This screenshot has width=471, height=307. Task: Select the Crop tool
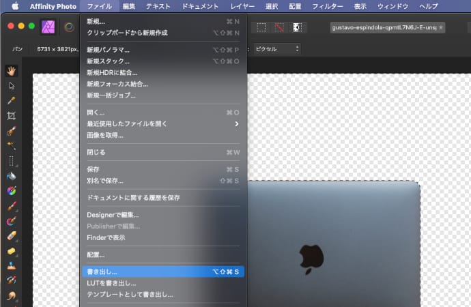pyautogui.click(x=11, y=115)
